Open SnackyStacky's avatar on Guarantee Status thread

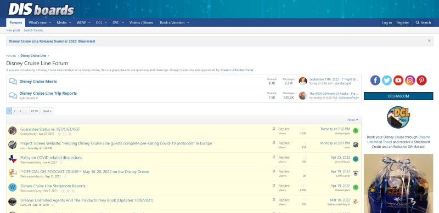pyautogui.click(x=12, y=130)
